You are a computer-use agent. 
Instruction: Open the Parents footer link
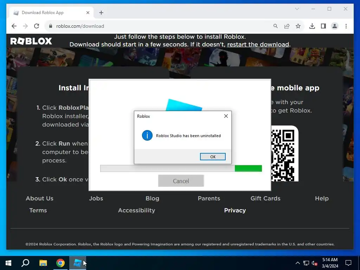[209, 198]
